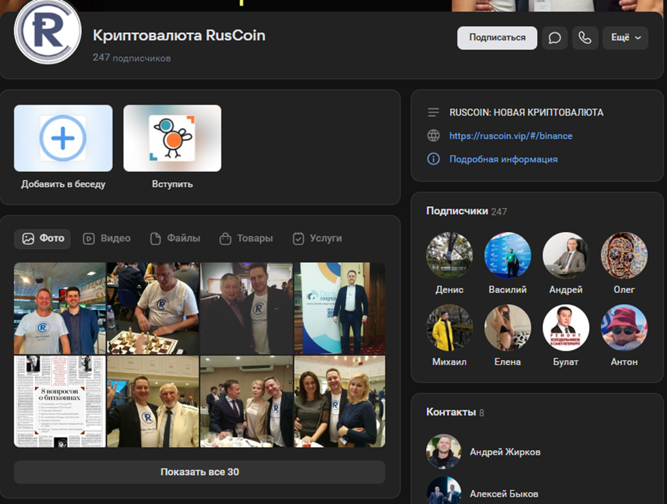The image size is (667, 504).
Task: Open Алексей Быков contact avatar
Action: coord(444,490)
